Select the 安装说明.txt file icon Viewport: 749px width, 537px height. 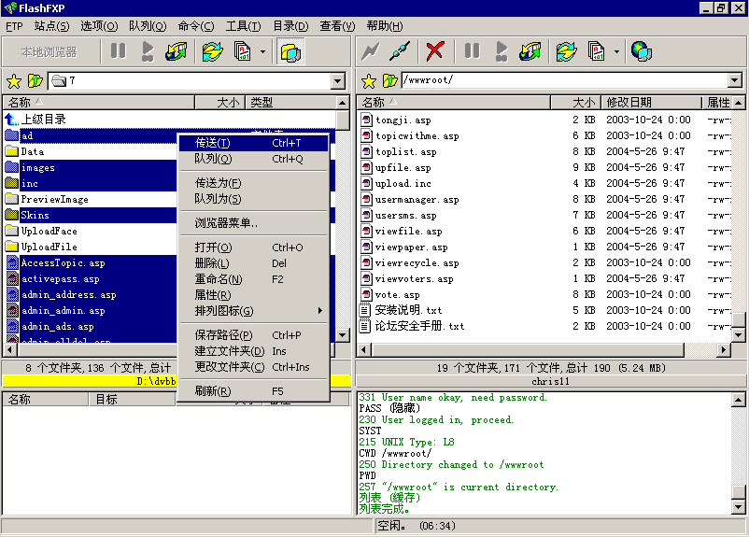pos(365,310)
